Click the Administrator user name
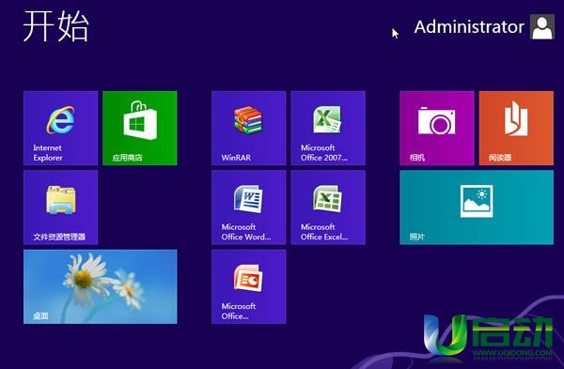 point(469,27)
